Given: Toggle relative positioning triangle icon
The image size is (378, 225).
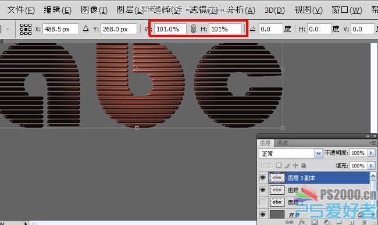Looking at the screenshot, I should [85, 28].
